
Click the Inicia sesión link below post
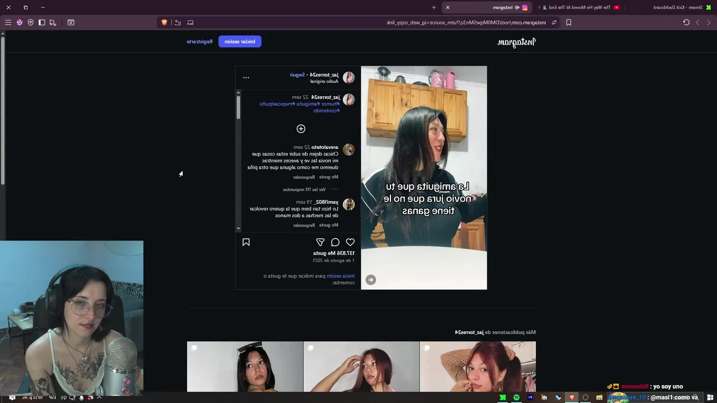[342, 276]
